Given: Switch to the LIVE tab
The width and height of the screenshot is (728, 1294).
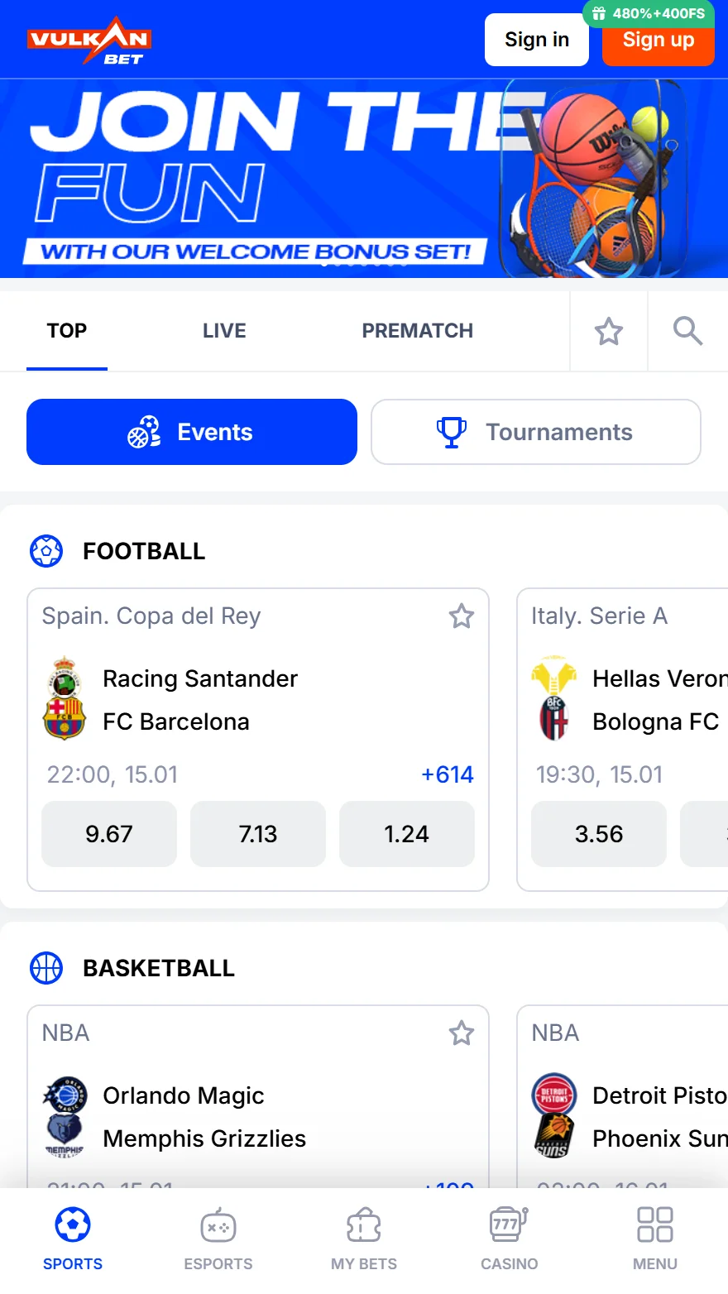Looking at the screenshot, I should (224, 331).
